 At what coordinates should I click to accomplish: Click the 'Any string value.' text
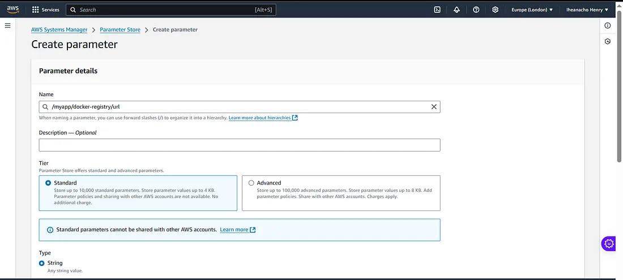65,270
